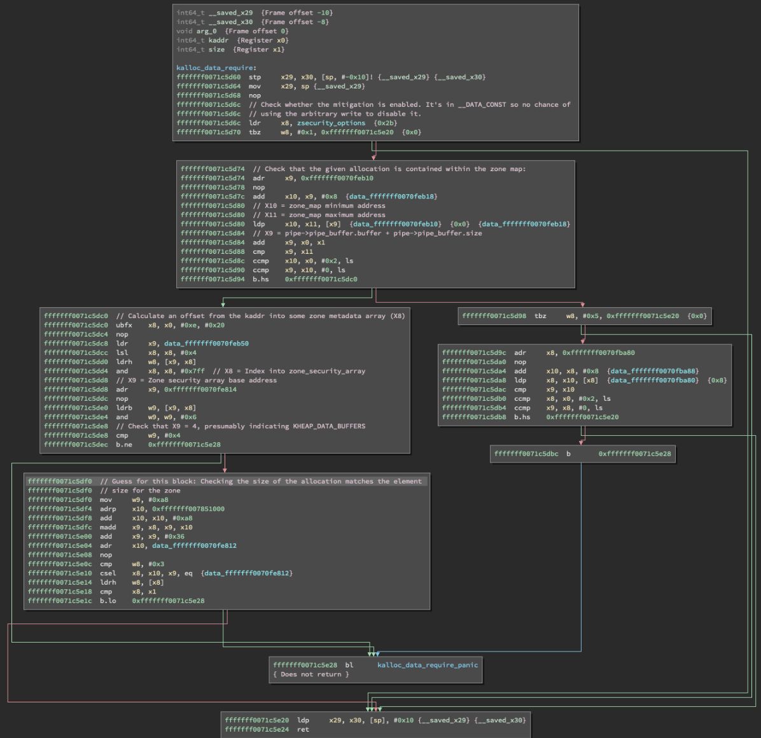
Task: Click the 'X10 = zone_map minimum address' comment
Action: (x=283, y=205)
